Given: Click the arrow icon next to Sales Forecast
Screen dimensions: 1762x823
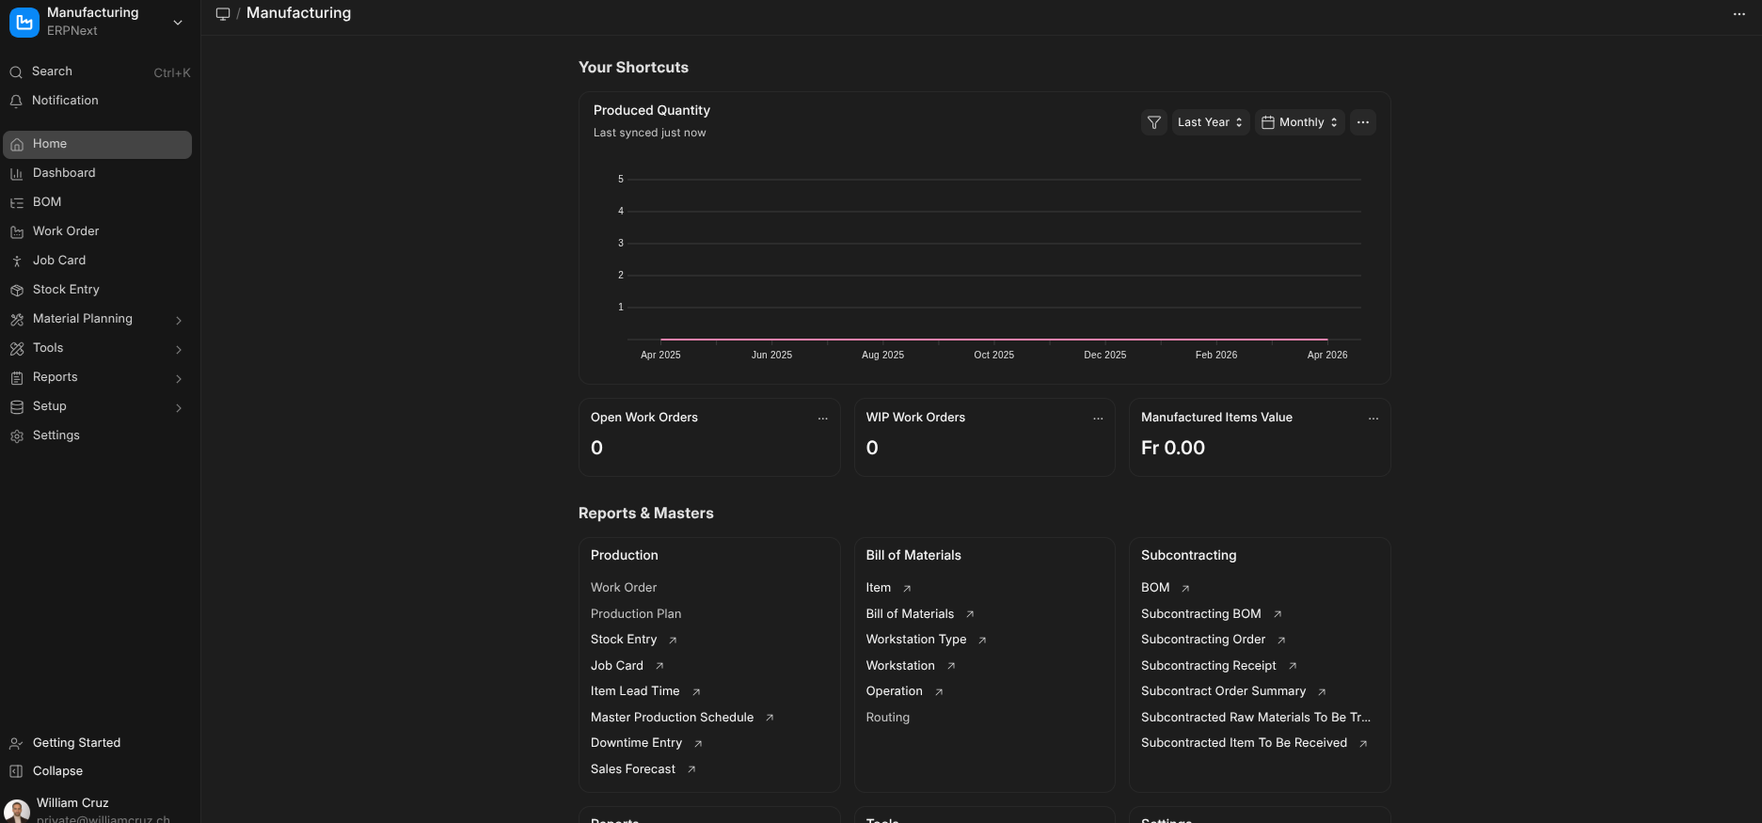Looking at the screenshot, I should 691,769.
